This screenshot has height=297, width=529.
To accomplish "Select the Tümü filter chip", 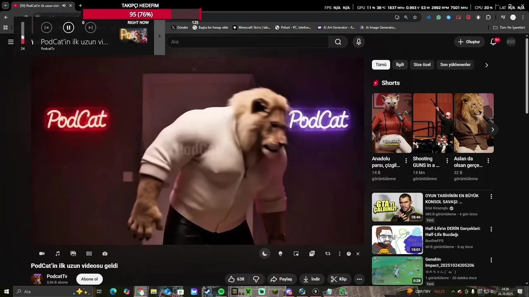I will click(381, 65).
